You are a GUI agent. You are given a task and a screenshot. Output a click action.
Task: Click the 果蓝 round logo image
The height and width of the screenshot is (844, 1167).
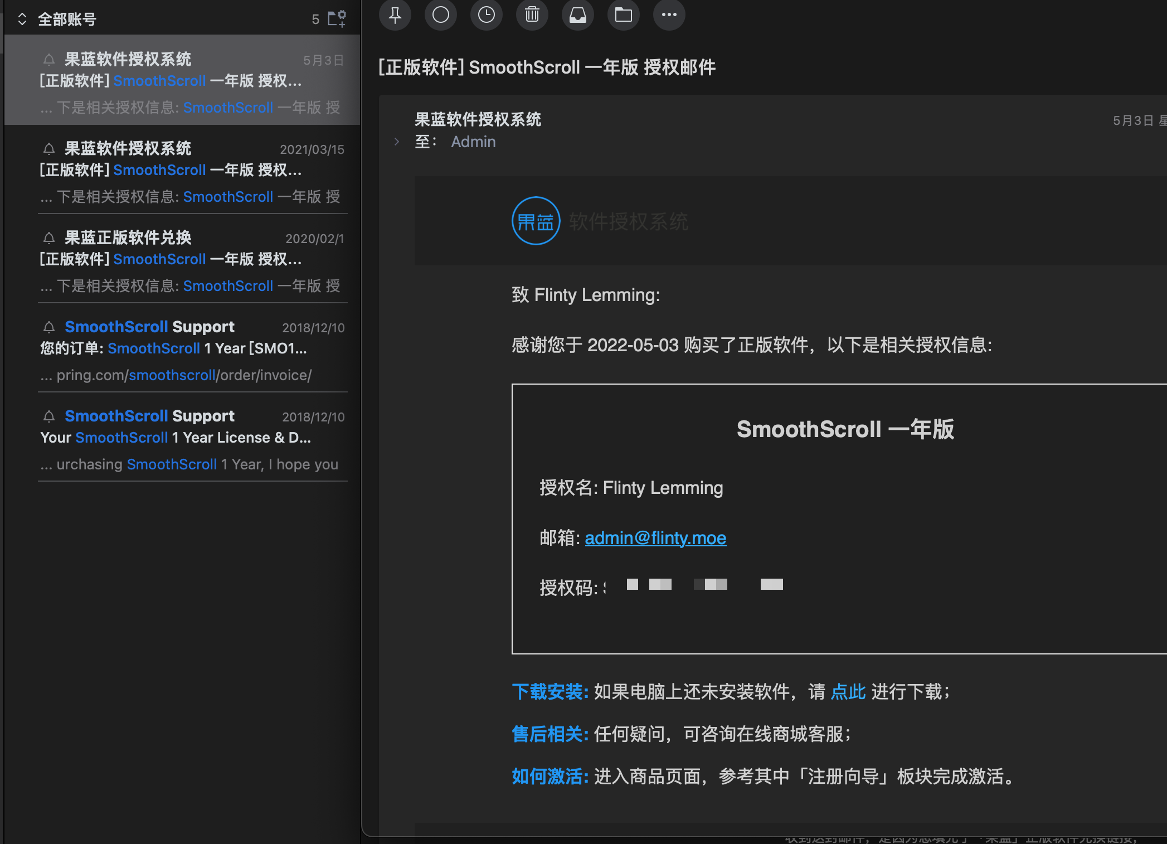coord(536,221)
